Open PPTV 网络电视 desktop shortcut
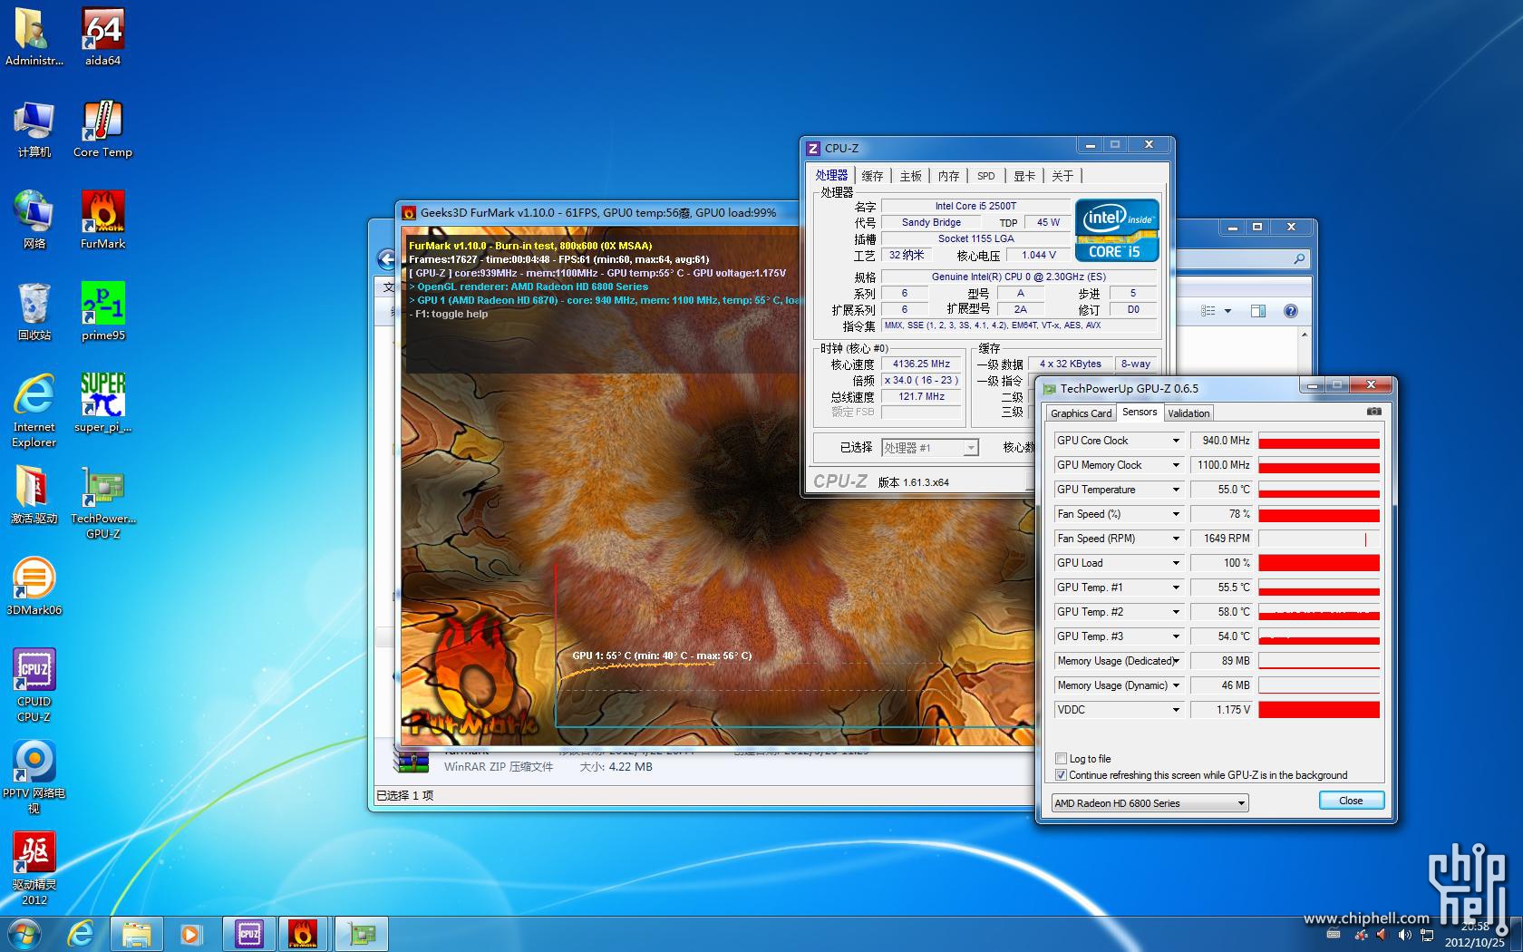 tap(34, 776)
